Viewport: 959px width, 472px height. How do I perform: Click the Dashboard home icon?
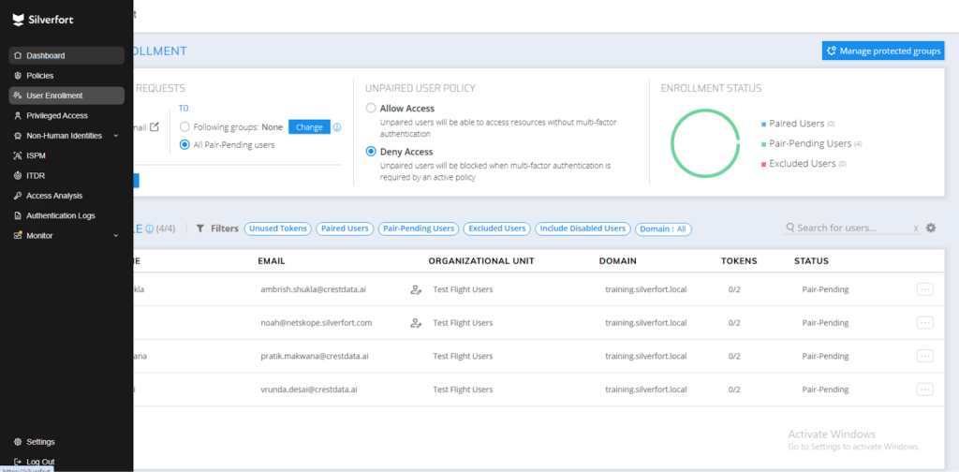pos(18,55)
